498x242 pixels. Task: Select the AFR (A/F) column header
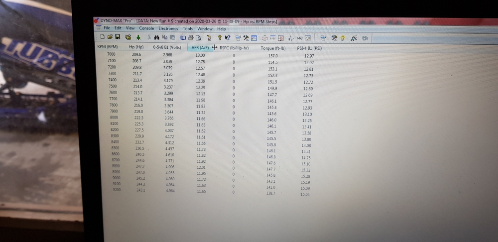(200, 47)
